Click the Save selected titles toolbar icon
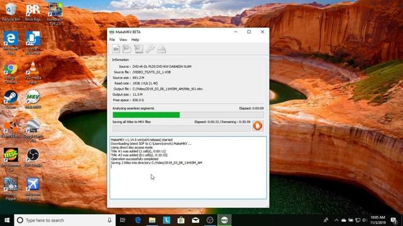Screen dimensions: 403x226 coord(139,49)
